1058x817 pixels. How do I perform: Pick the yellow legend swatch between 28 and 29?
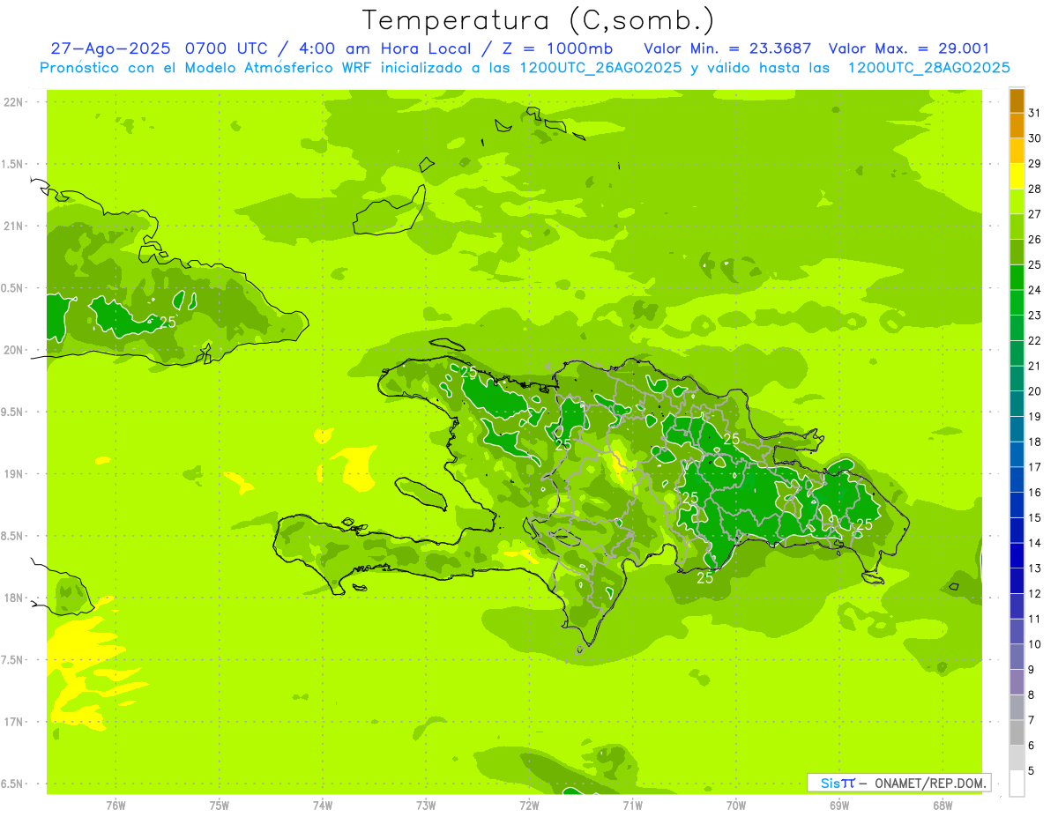1017,176
